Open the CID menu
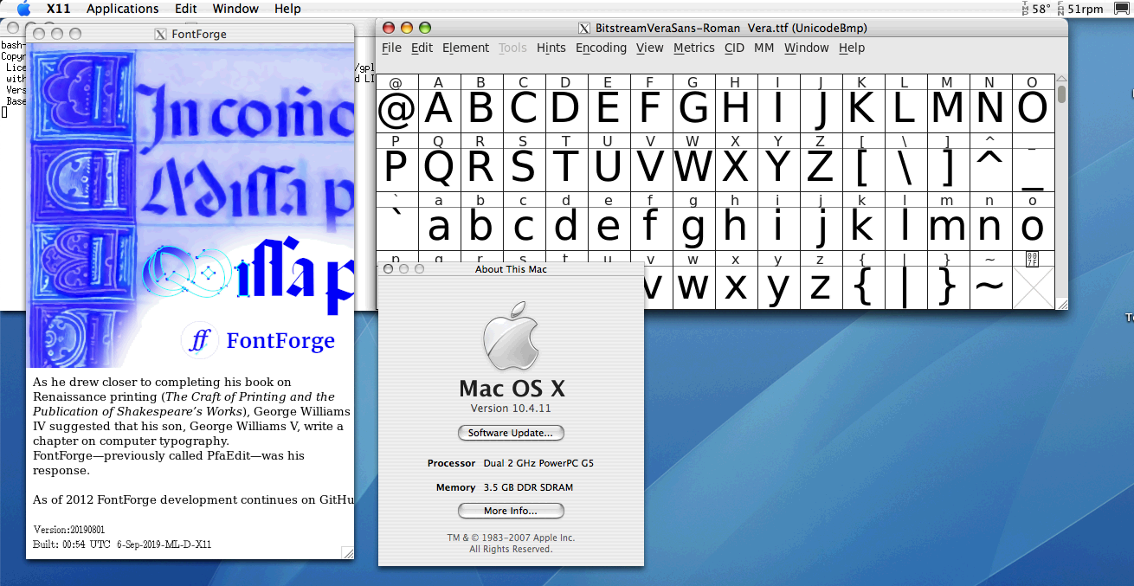Image resolution: width=1134 pixels, height=586 pixels. click(734, 48)
